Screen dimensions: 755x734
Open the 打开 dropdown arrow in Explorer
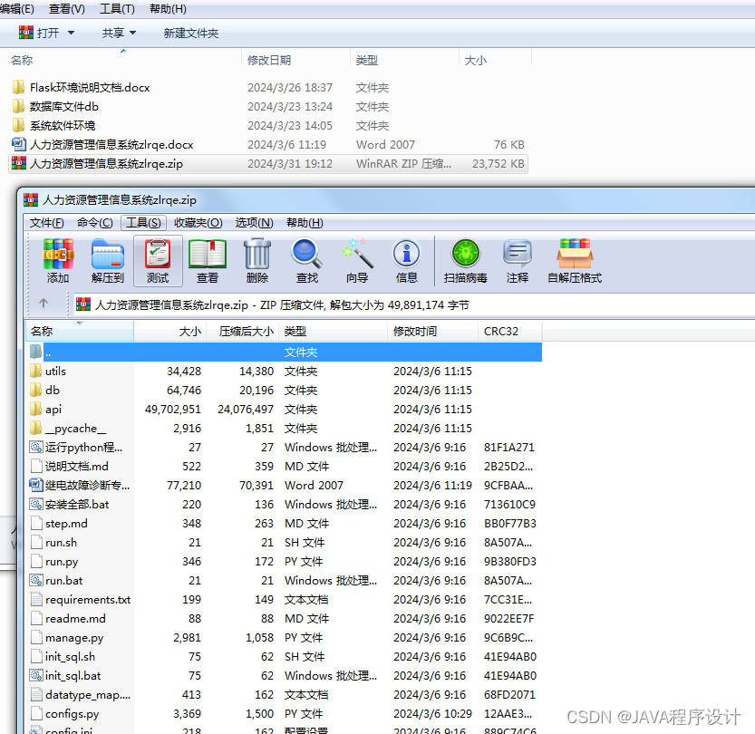click(72, 33)
